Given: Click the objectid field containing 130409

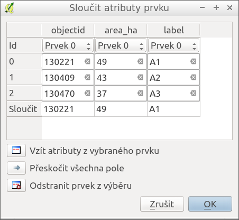Looking at the screenshot, I should (x=68, y=77).
